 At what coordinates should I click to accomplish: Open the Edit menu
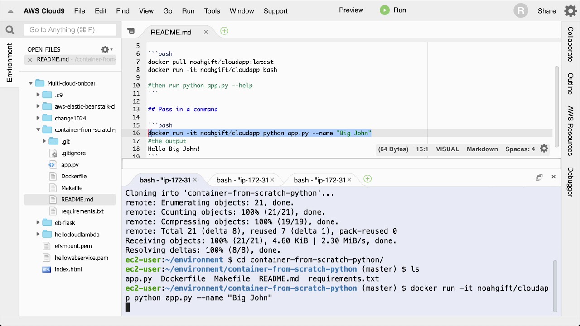101,11
